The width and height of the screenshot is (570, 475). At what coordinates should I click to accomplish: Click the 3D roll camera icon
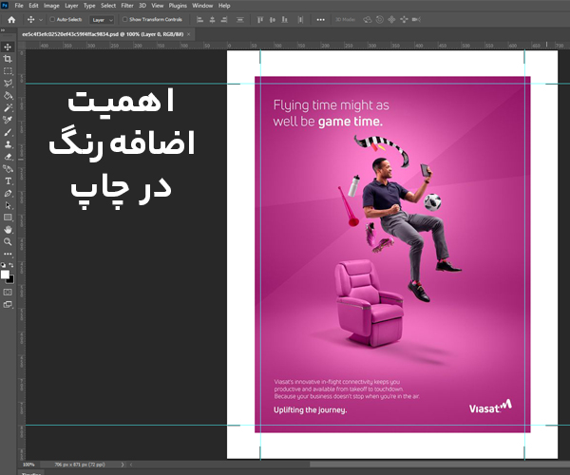[379, 20]
